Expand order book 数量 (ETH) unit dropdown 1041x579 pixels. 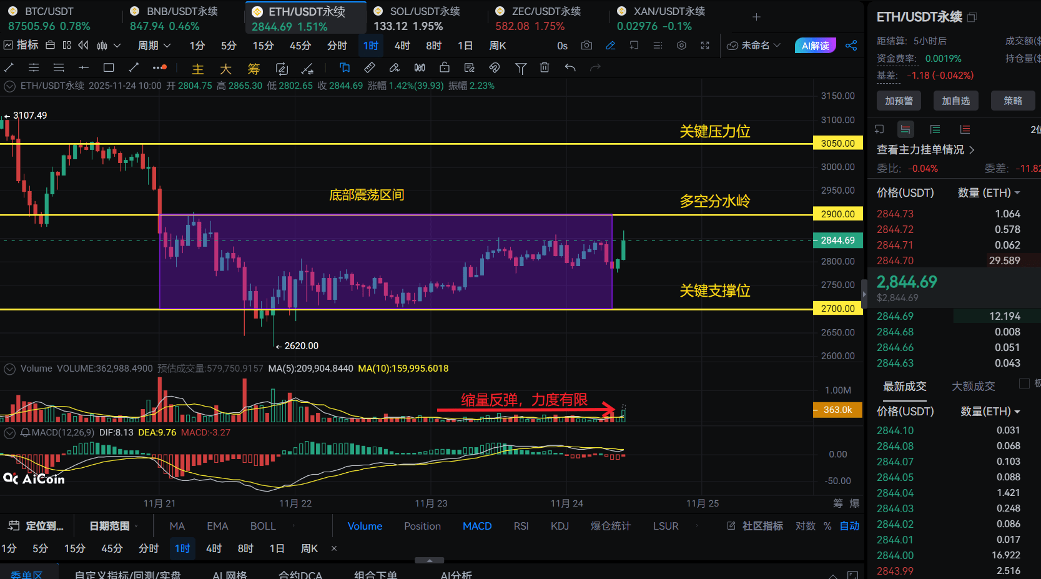pyautogui.click(x=989, y=192)
